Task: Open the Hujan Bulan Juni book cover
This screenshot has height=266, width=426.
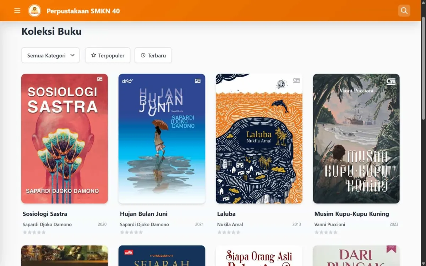Action: pos(162,139)
